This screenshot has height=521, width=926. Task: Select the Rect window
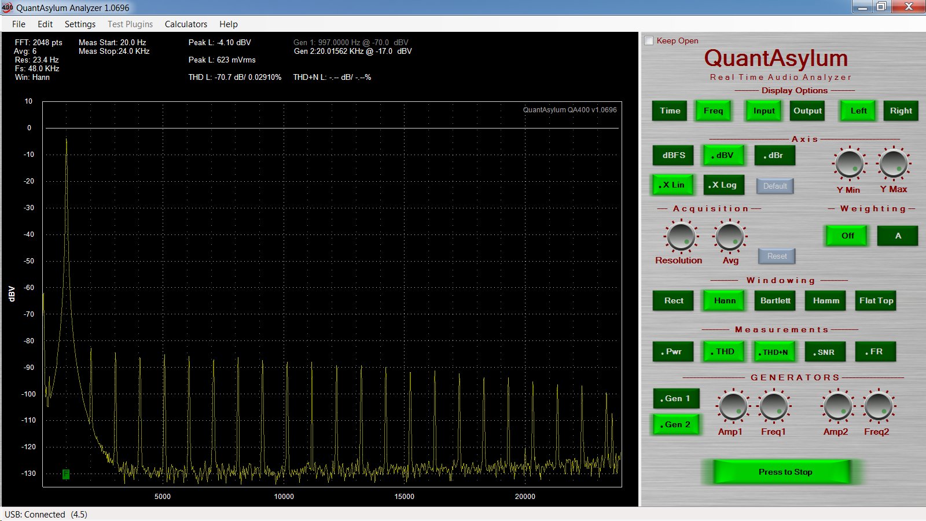[673, 300]
